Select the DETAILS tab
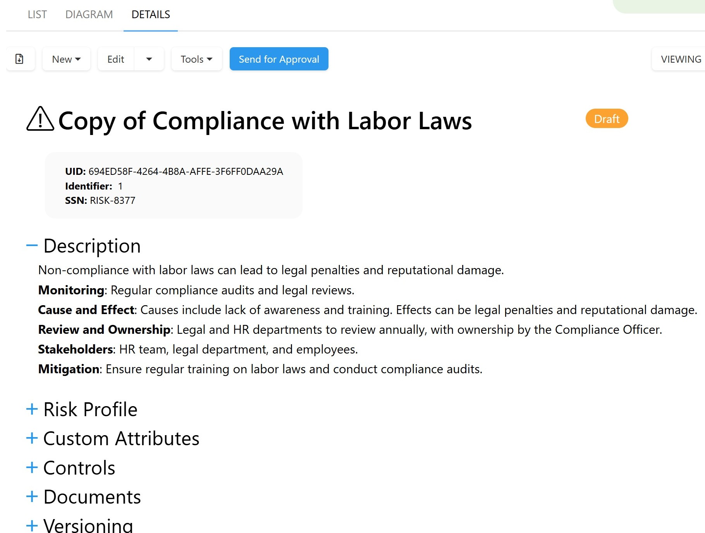The image size is (705, 533). pyautogui.click(x=151, y=15)
